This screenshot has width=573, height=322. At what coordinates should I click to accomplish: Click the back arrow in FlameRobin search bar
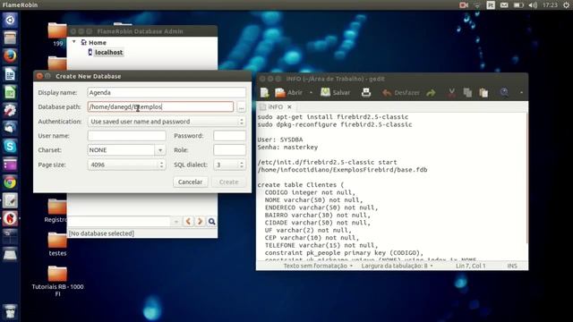pyautogui.click(x=189, y=221)
